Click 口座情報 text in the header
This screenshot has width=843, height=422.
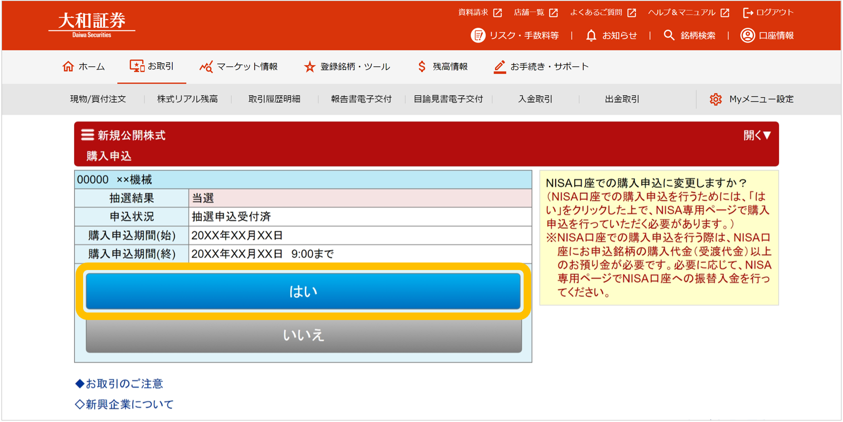pyautogui.click(x=776, y=35)
